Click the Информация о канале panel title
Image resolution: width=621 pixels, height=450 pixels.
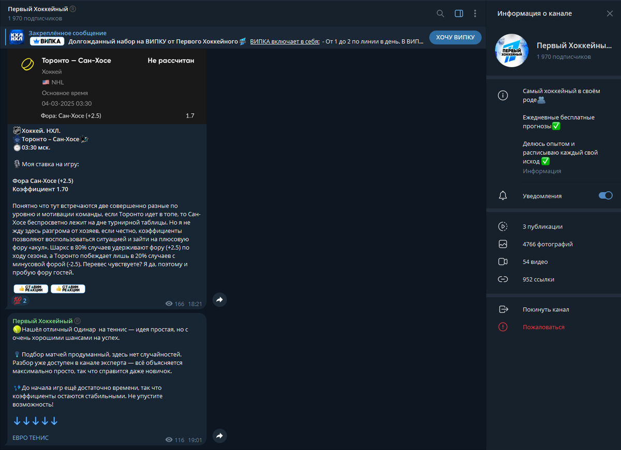pyautogui.click(x=535, y=13)
